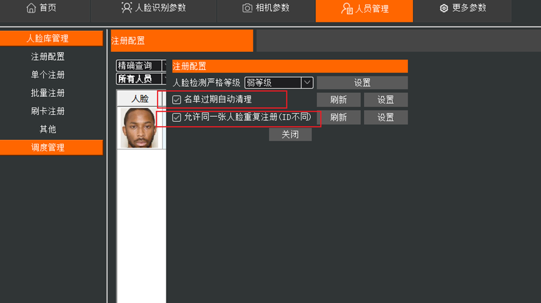Click the home icon in top navigation
Viewport: 541px width, 303px height.
(x=31, y=8)
